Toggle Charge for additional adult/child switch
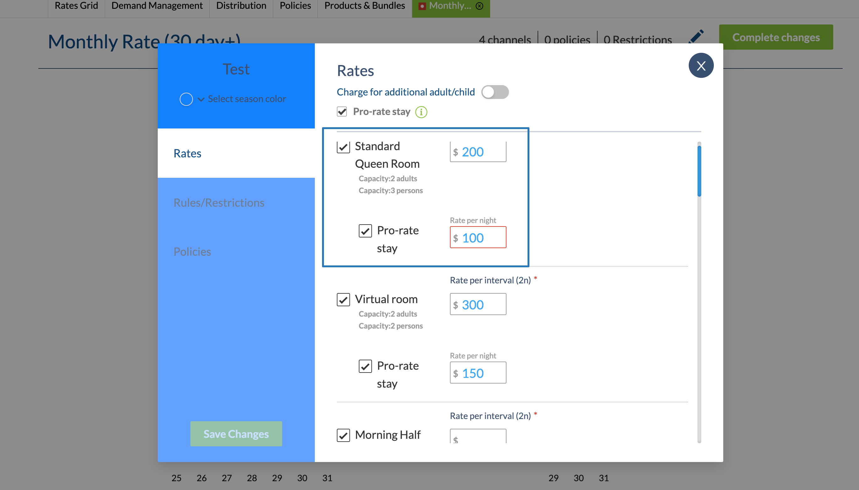Viewport: 859px width, 490px height. pos(495,92)
